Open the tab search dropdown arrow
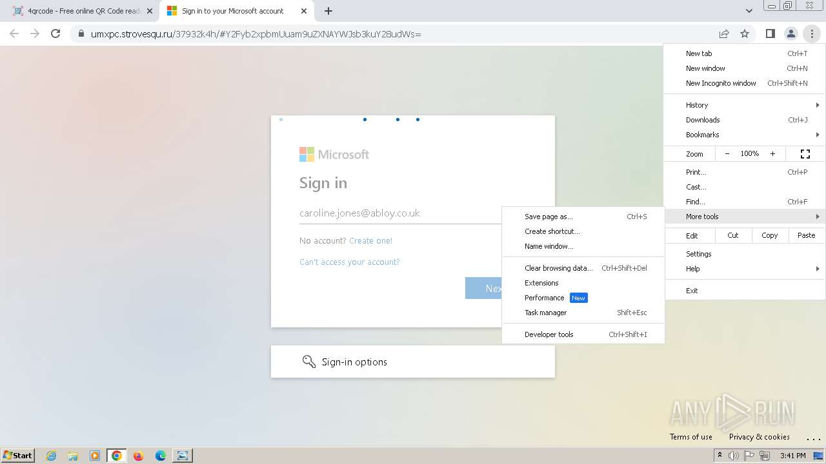This screenshot has height=464, width=826. tap(749, 11)
